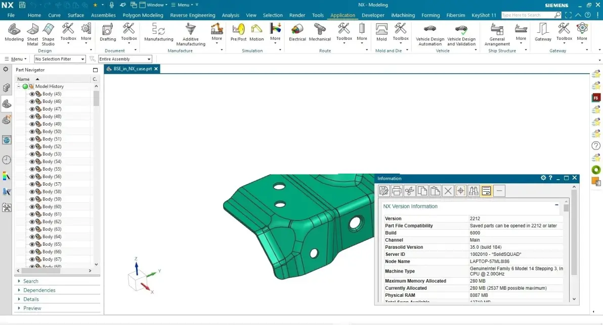Hide Body (53) in the Part Navigator
Viewport: 603px width, 325px height.
tap(32, 154)
